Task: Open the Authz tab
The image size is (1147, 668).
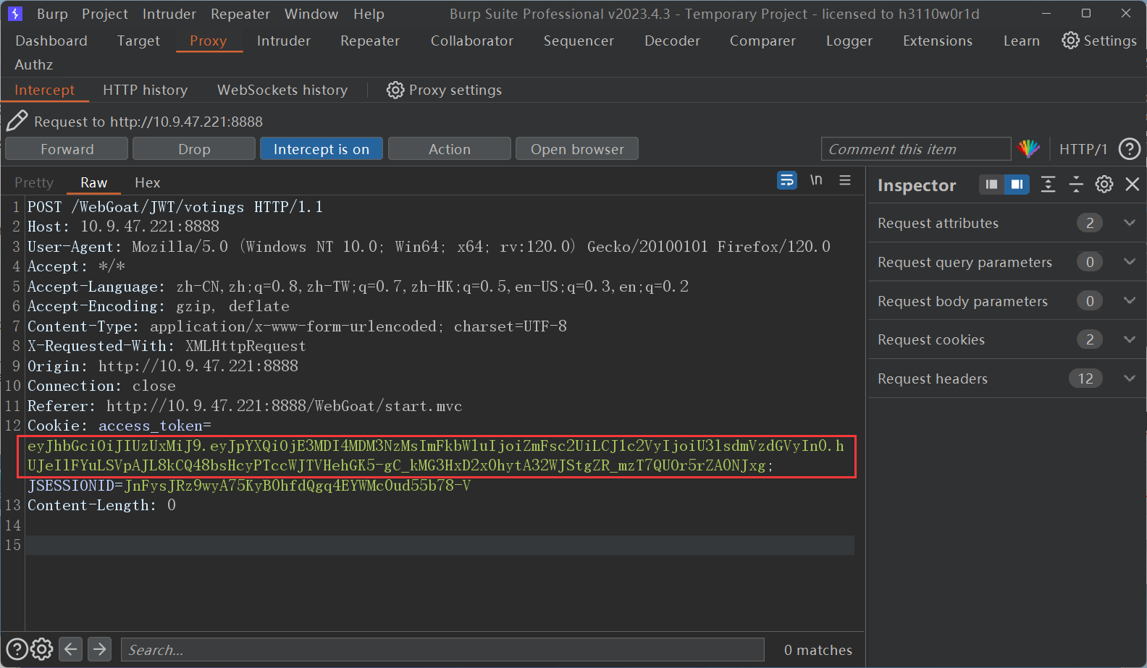Action: 34,64
